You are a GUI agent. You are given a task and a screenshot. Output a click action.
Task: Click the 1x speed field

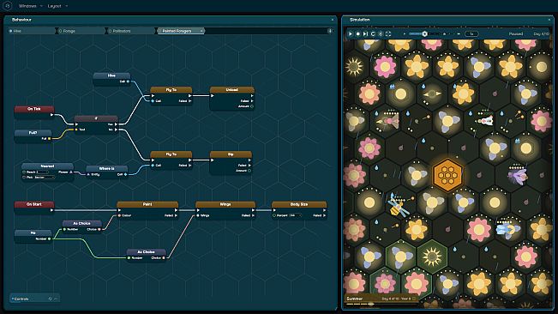(x=471, y=33)
